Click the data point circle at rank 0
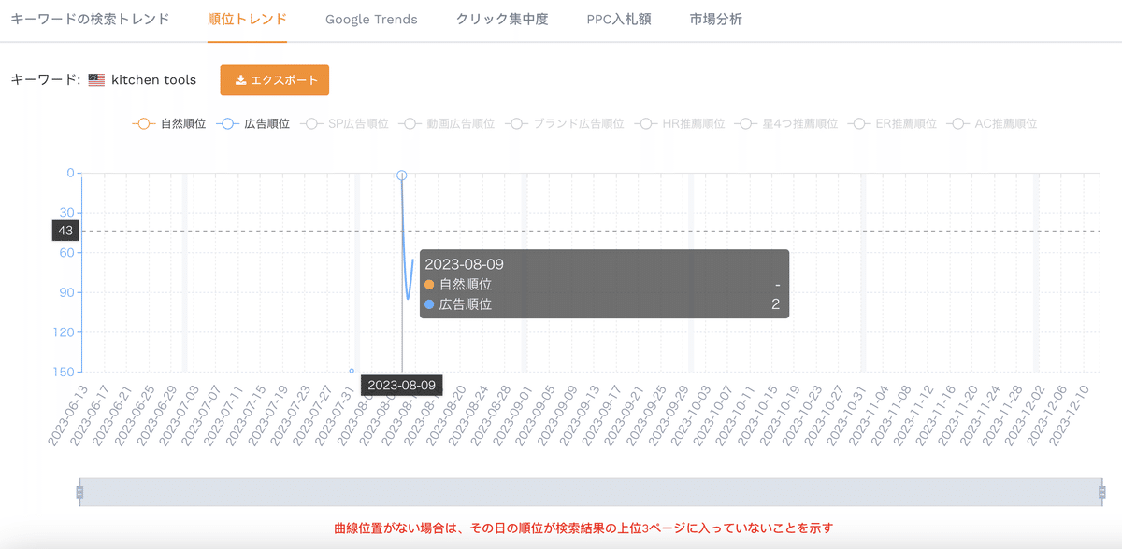The image size is (1122, 549). point(401,176)
